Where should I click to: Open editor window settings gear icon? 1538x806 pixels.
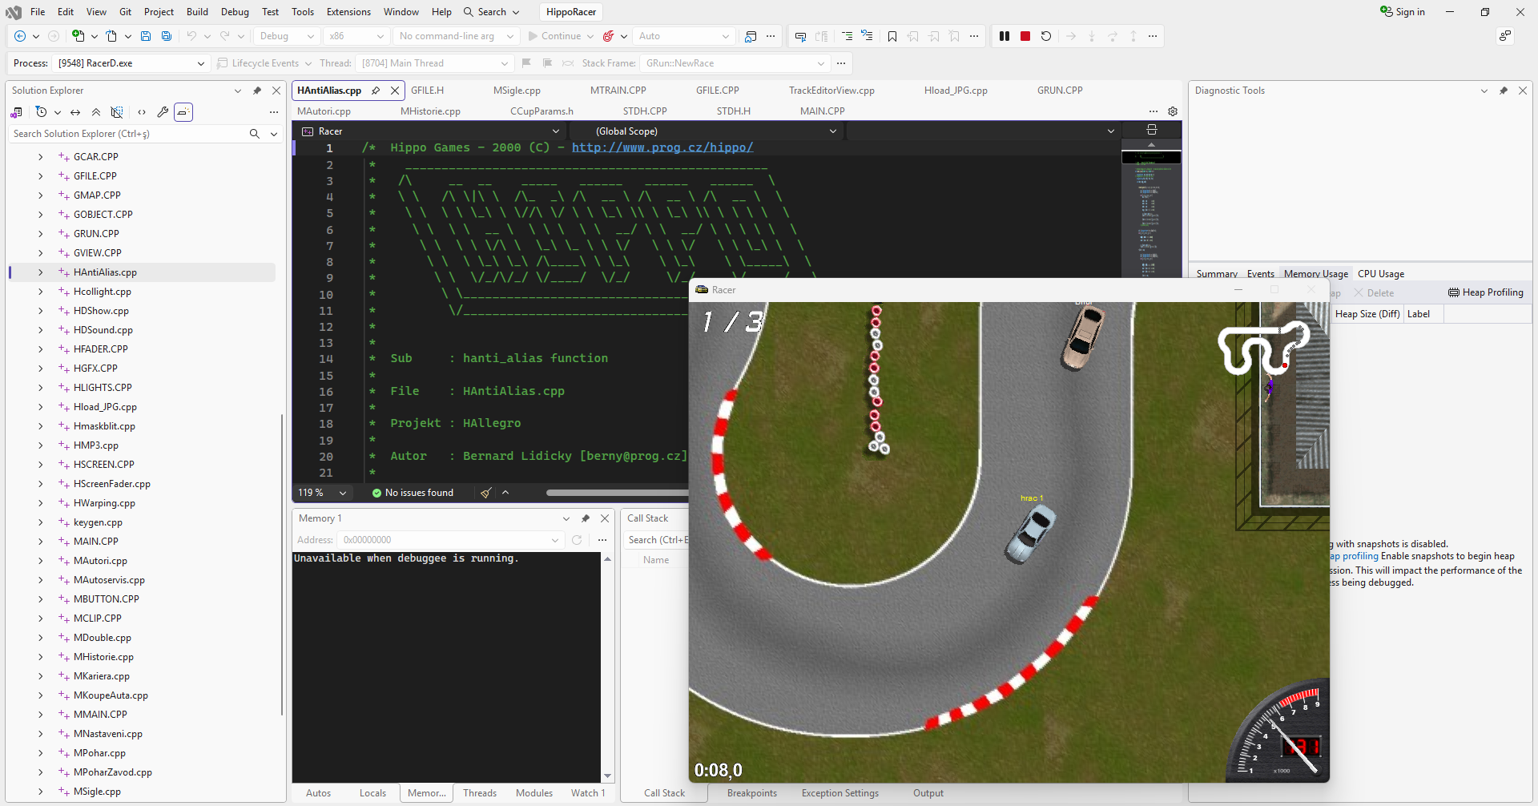coord(1173,111)
